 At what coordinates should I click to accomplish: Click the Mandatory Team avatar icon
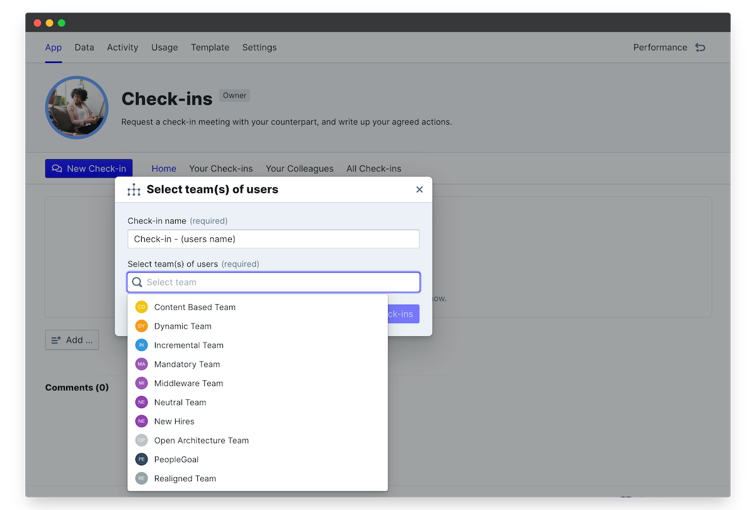pyautogui.click(x=142, y=364)
